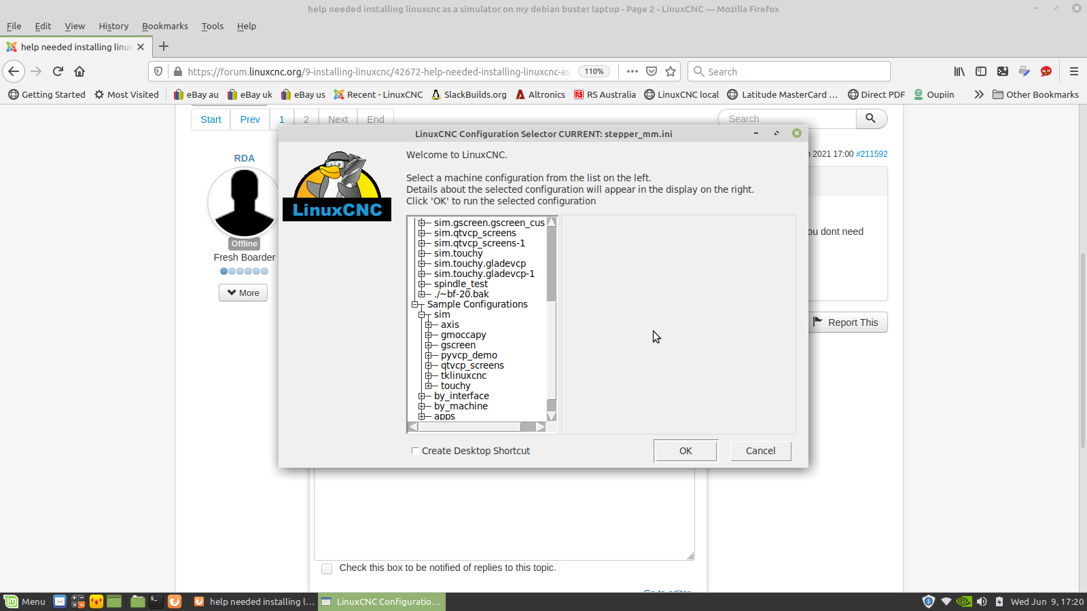1087x611 pixels.
Task: Open the eBay au bookmark
Action: click(x=196, y=94)
